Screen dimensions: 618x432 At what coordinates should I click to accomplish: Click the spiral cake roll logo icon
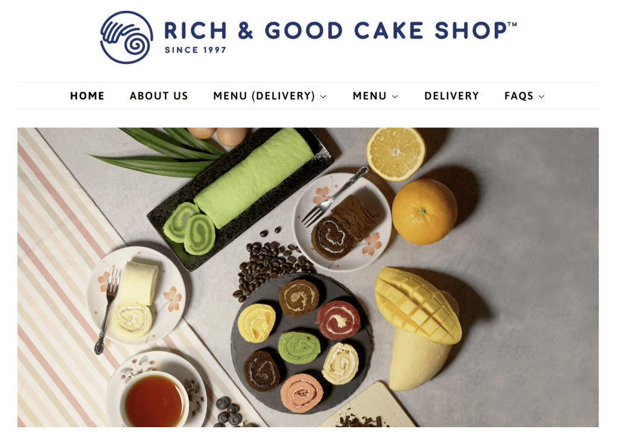tap(127, 37)
